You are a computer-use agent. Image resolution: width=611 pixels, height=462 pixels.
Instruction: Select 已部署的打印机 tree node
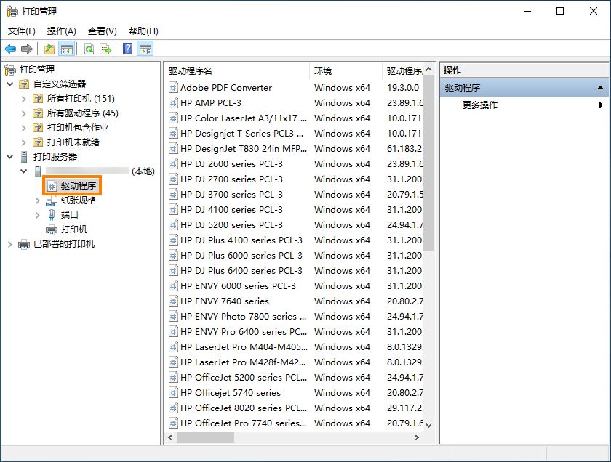click(64, 244)
